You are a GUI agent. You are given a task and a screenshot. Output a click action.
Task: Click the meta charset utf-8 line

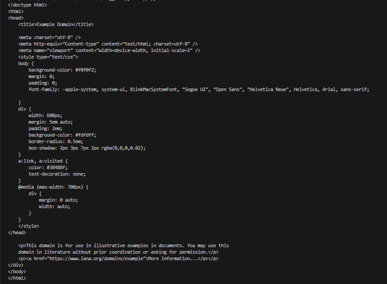coord(49,37)
